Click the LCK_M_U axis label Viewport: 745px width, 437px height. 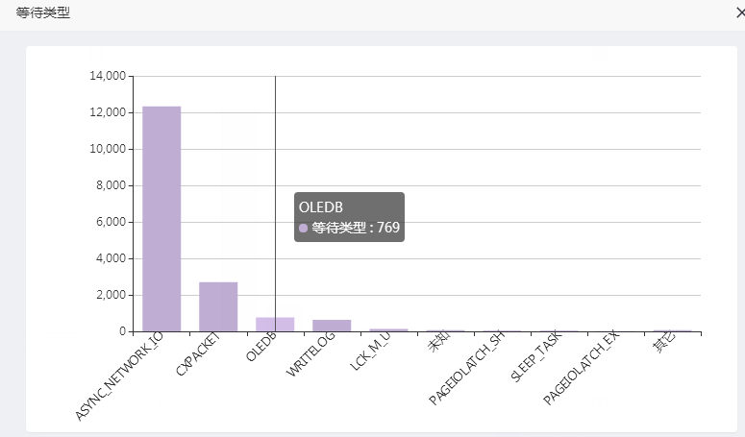click(371, 354)
